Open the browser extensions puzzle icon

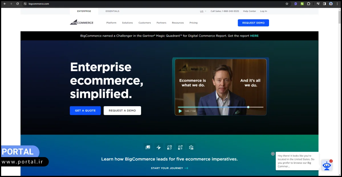[x=309, y=4]
